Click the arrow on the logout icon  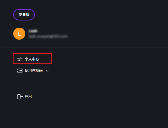22,97
